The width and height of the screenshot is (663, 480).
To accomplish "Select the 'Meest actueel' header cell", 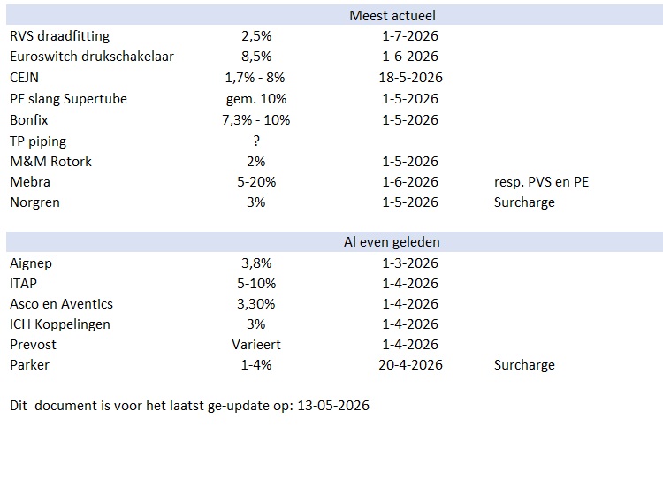I will [392, 16].
